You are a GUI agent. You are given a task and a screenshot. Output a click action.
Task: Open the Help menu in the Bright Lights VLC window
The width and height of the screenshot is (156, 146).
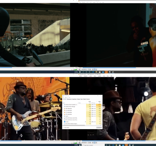pos(111,76)
